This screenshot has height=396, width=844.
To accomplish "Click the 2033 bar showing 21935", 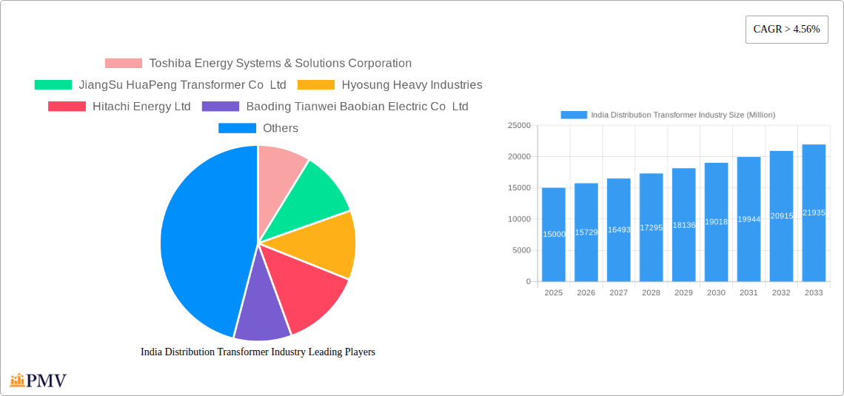I will pyautogui.click(x=814, y=213).
